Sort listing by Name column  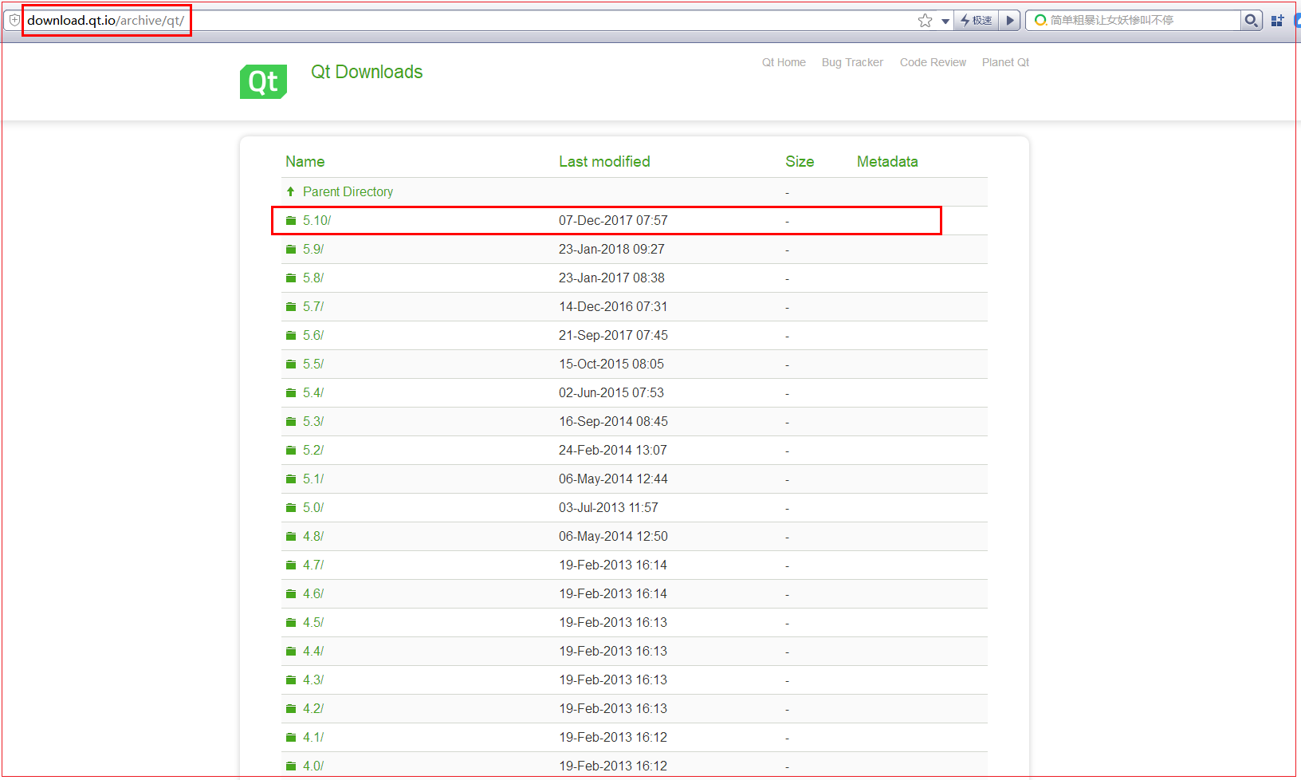[305, 162]
